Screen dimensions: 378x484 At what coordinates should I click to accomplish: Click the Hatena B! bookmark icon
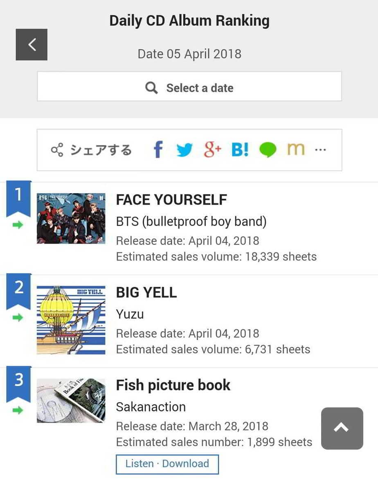coord(240,150)
